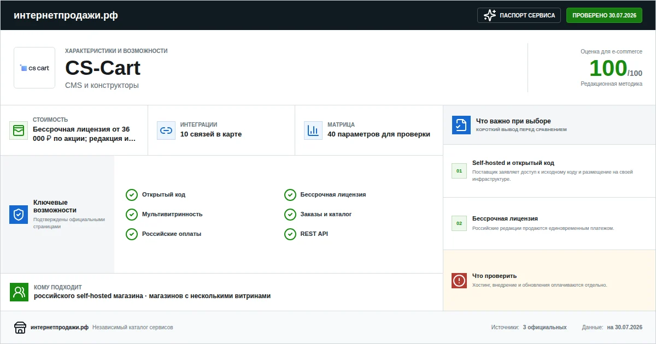Click the Стоимость envelope icon

pyautogui.click(x=19, y=131)
